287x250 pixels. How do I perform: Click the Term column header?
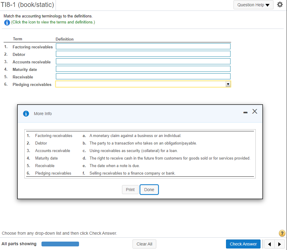tap(17, 39)
